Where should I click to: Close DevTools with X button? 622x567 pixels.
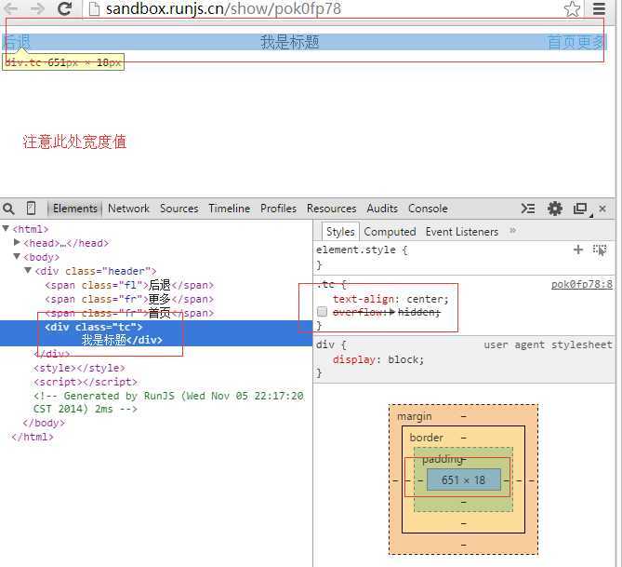pos(602,209)
